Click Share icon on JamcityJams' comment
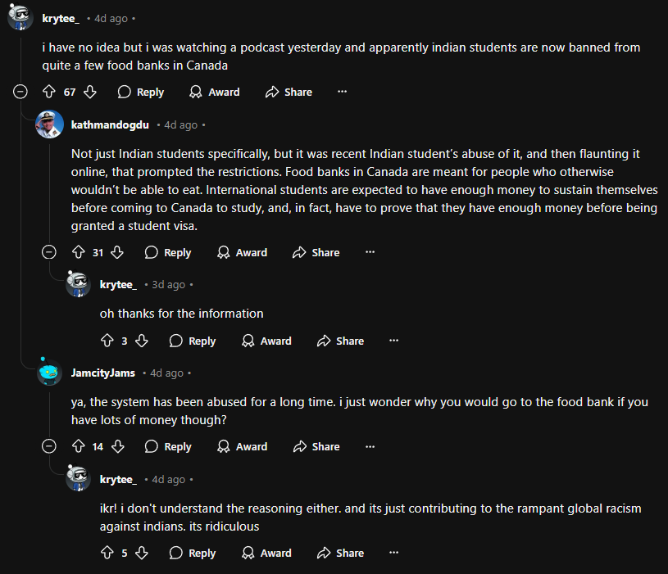Screen dimensions: 668x574 300,446
